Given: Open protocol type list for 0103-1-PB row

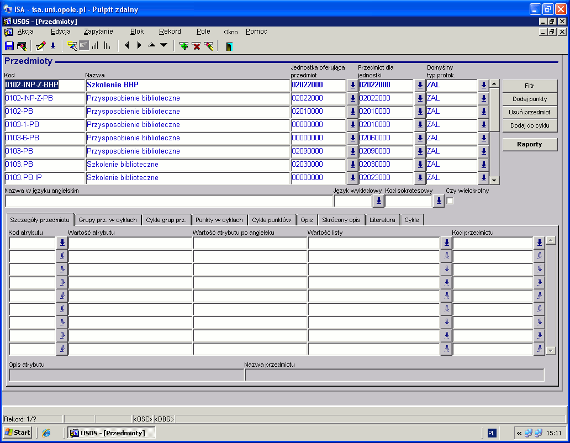Looking at the screenshot, I should tap(483, 125).
